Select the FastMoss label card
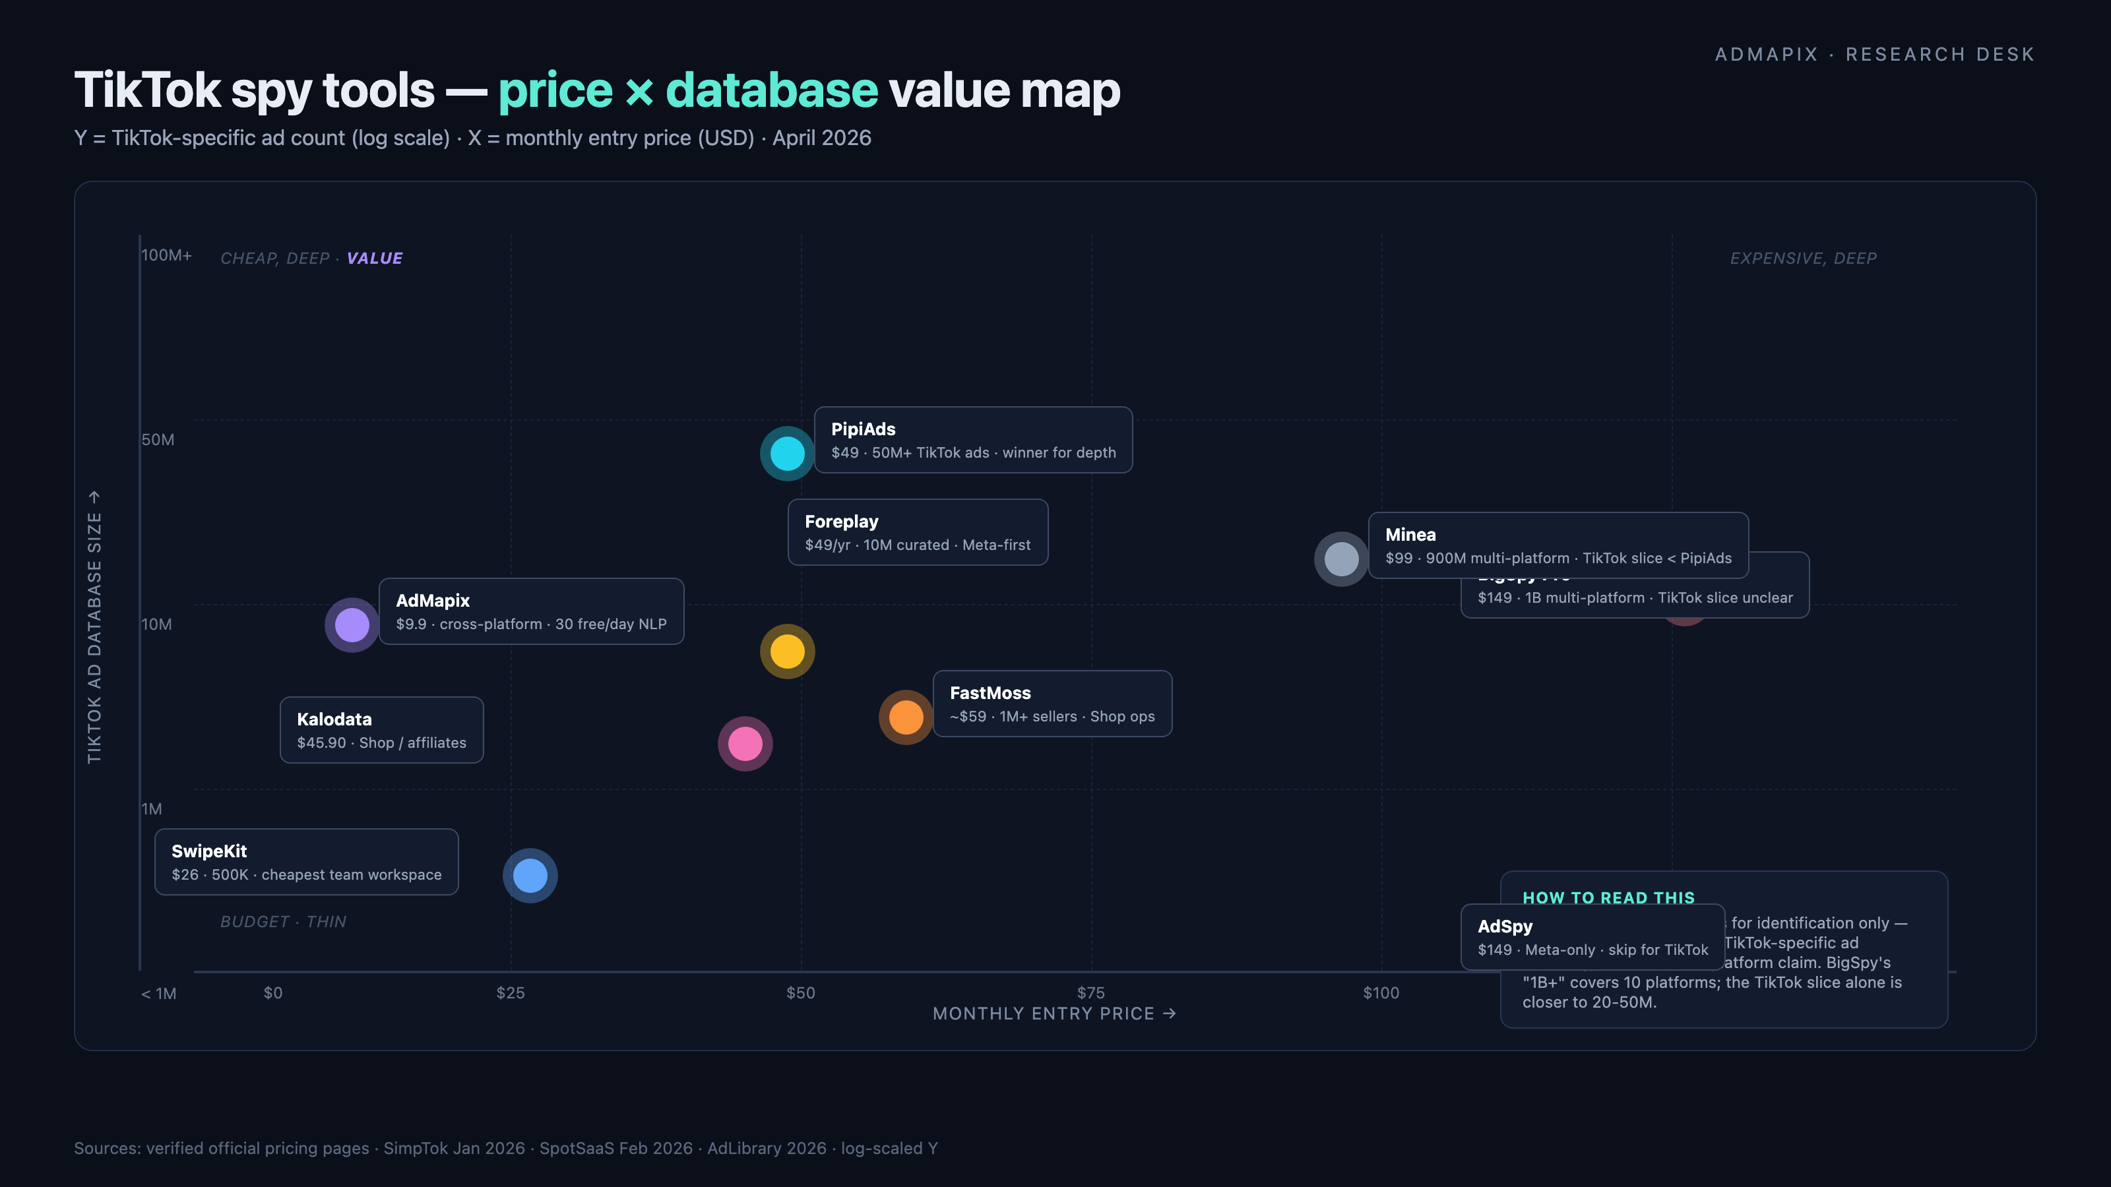The image size is (2111, 1187). pos(1052,704)
